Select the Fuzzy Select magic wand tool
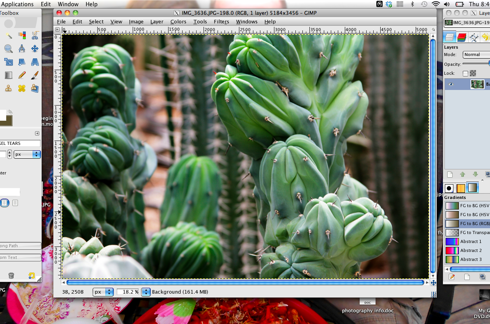Screen dimensions: 490x324 point(9,36)
